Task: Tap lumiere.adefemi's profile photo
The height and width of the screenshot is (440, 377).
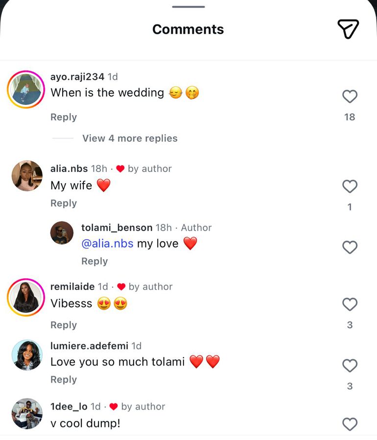Action: tap(27, 355)
